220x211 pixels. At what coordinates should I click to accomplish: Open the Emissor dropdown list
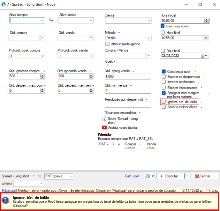click(42, 183)
